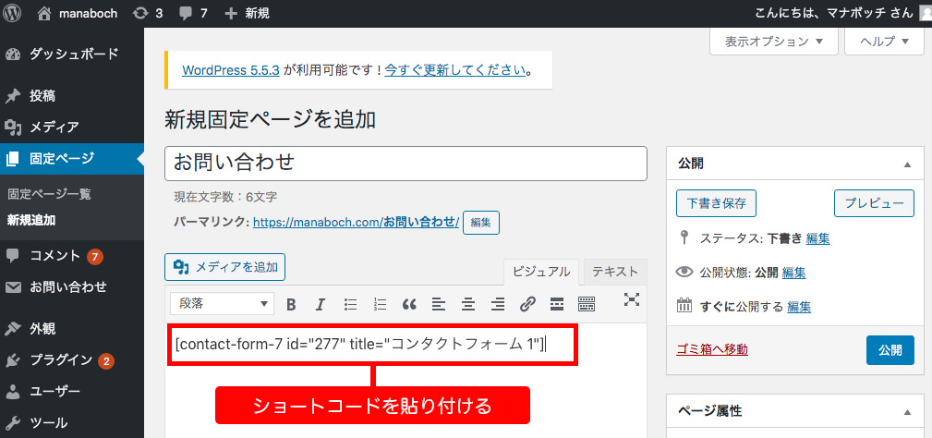932x438 pixels.
Task: Apply blockquote formatting
Action: point(409,305)
